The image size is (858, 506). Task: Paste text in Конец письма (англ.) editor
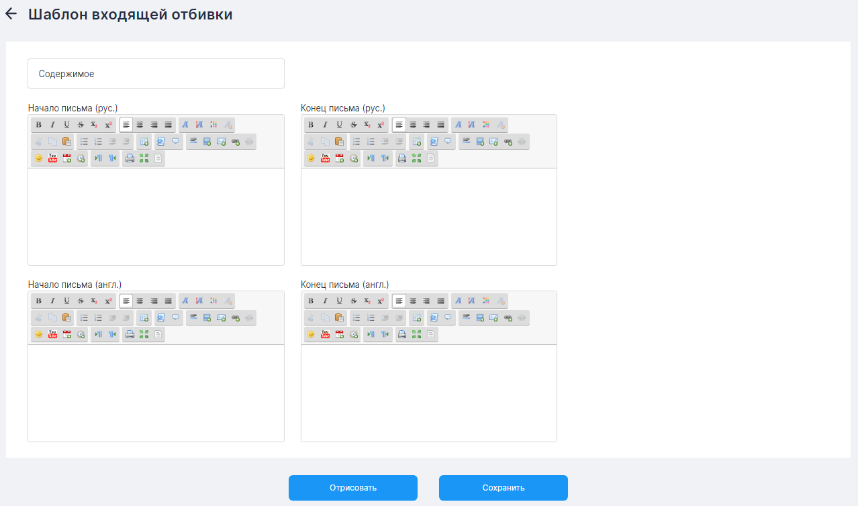tap(339, 317)
